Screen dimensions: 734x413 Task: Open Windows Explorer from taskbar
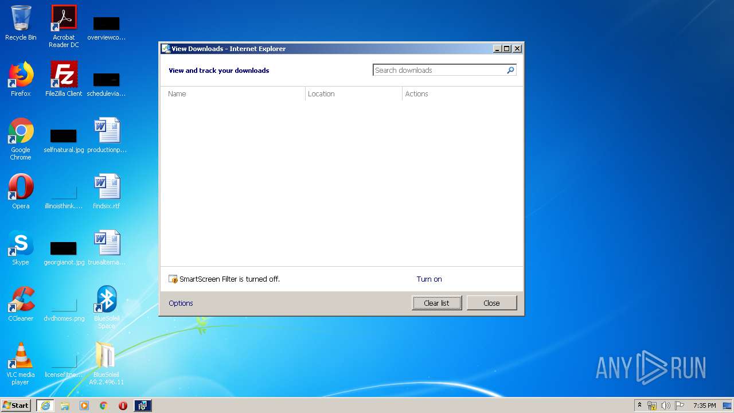(65, 406)
